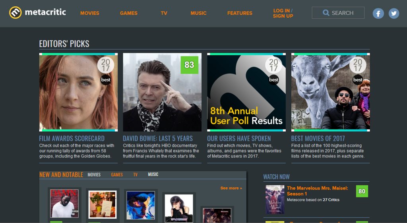Click the Our Users Have Spoken description text

pos(244,151)
